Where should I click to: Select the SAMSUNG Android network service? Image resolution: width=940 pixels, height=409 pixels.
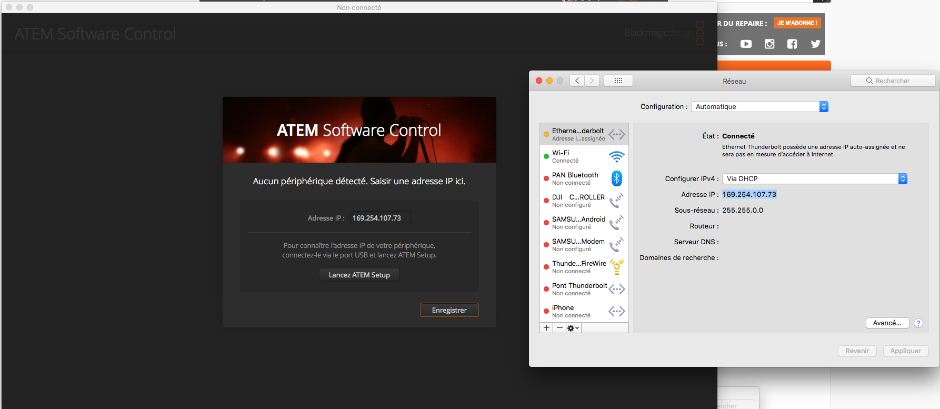tap(584, 223)
